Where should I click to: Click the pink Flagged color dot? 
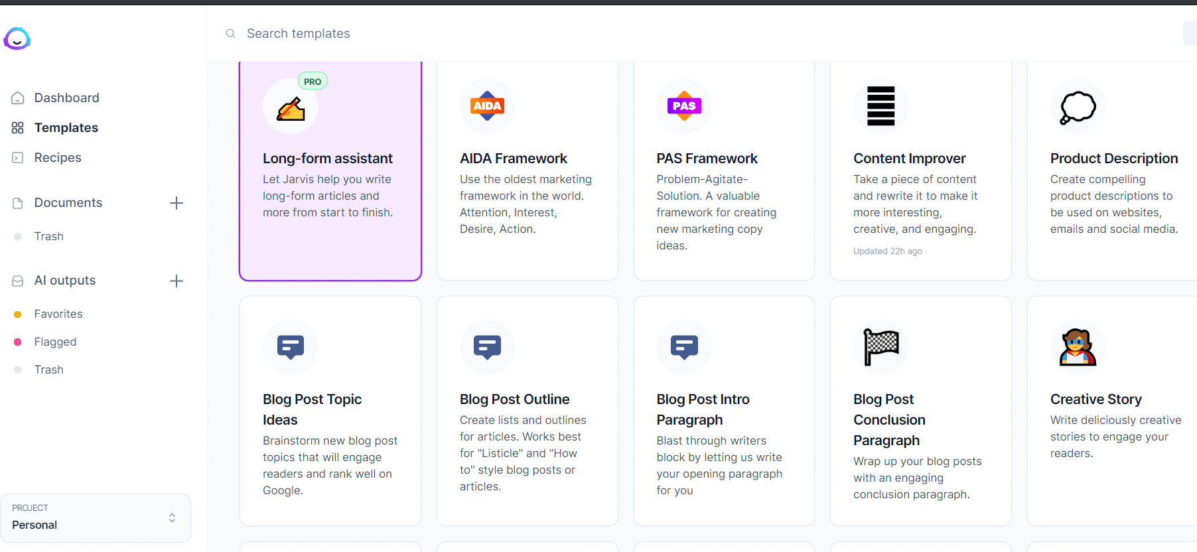(x=18, y=342)
